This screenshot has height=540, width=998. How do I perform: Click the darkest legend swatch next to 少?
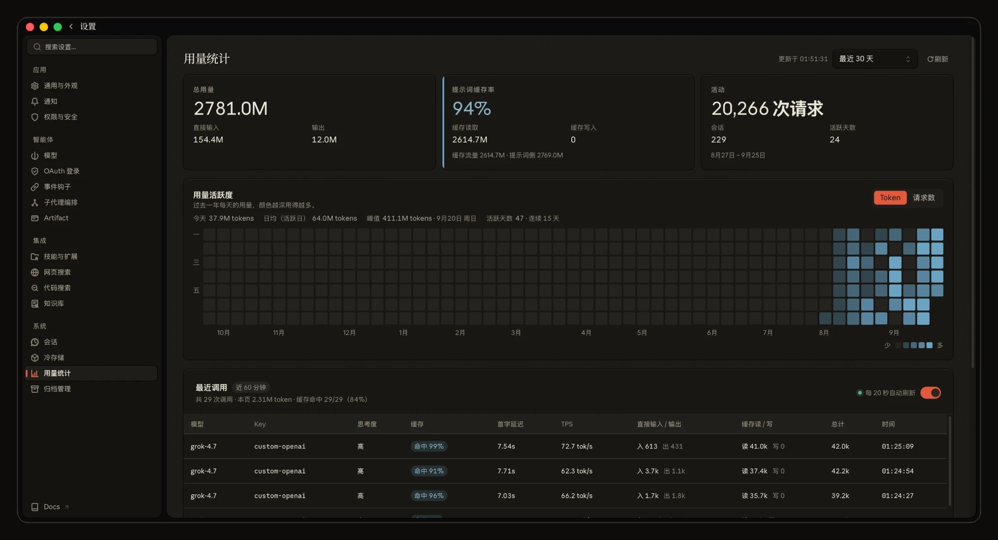tap(898, 345)
